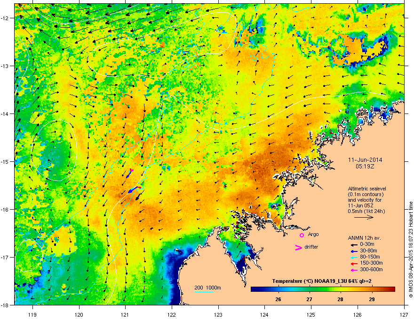Image resolution: width=414 pixels, height=319 pixels.
Task: Click the longitude axis label 125
Action: [x=311, y=314]
